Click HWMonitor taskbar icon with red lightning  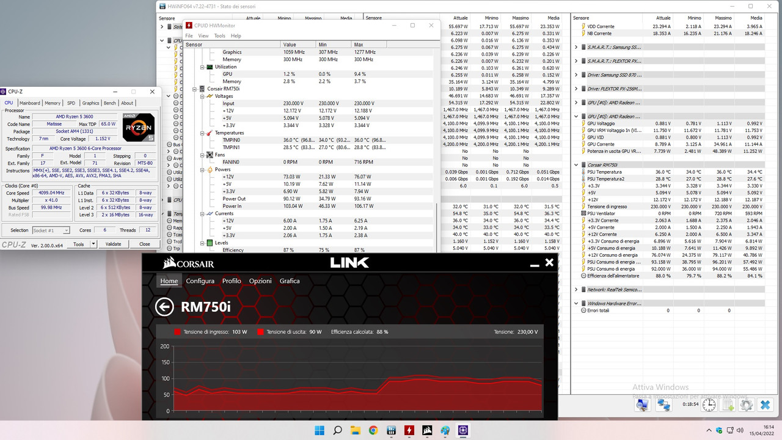coord(409,430)
